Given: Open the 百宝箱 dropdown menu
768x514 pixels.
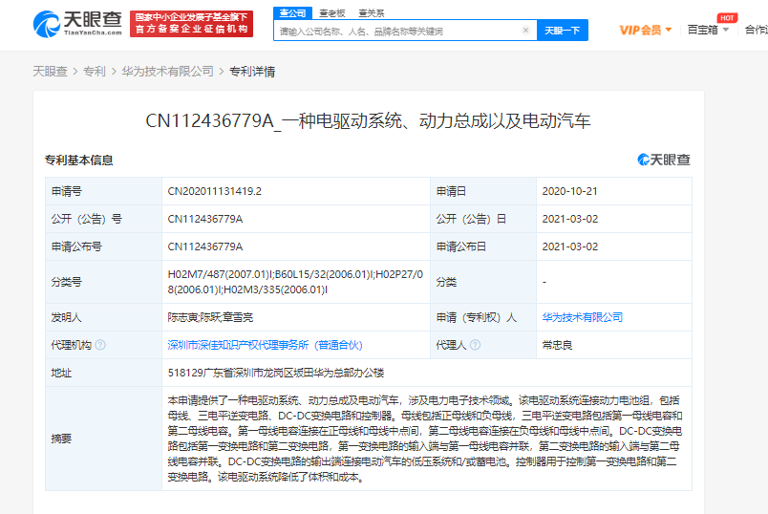Looking at the screenshot, I should 708,30.
